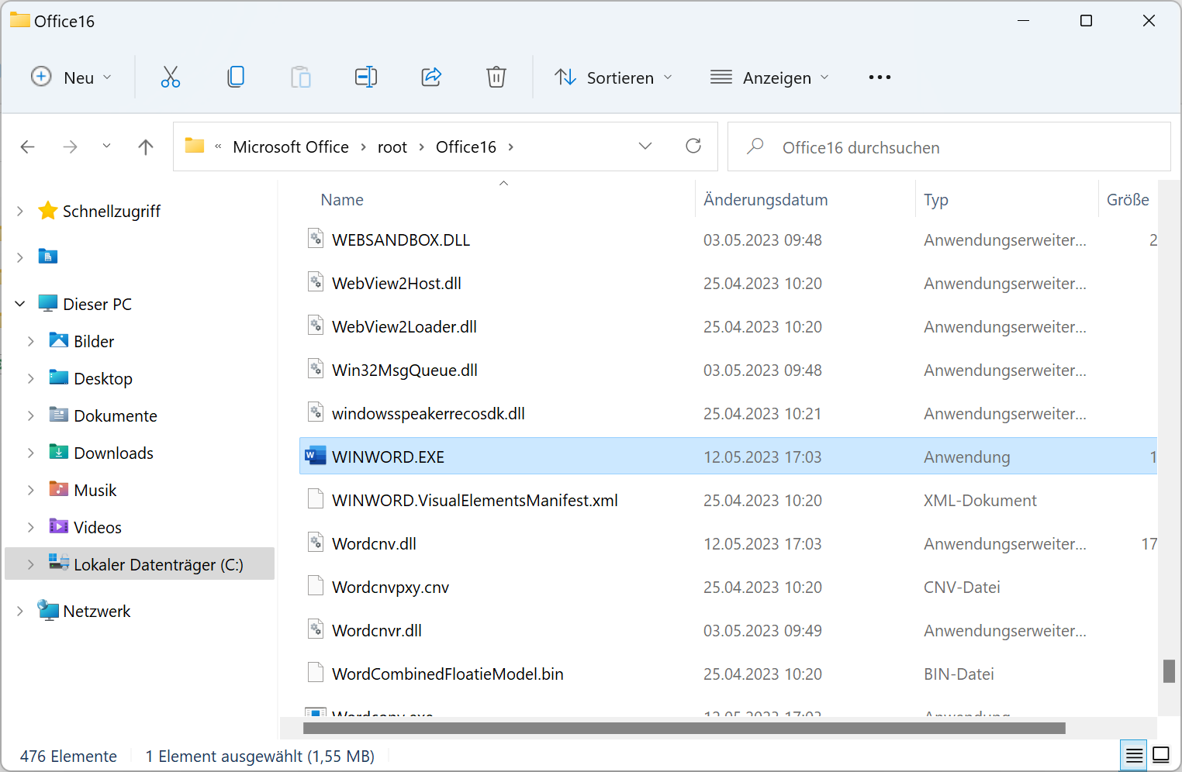Sort by Größe column header

1128,199
